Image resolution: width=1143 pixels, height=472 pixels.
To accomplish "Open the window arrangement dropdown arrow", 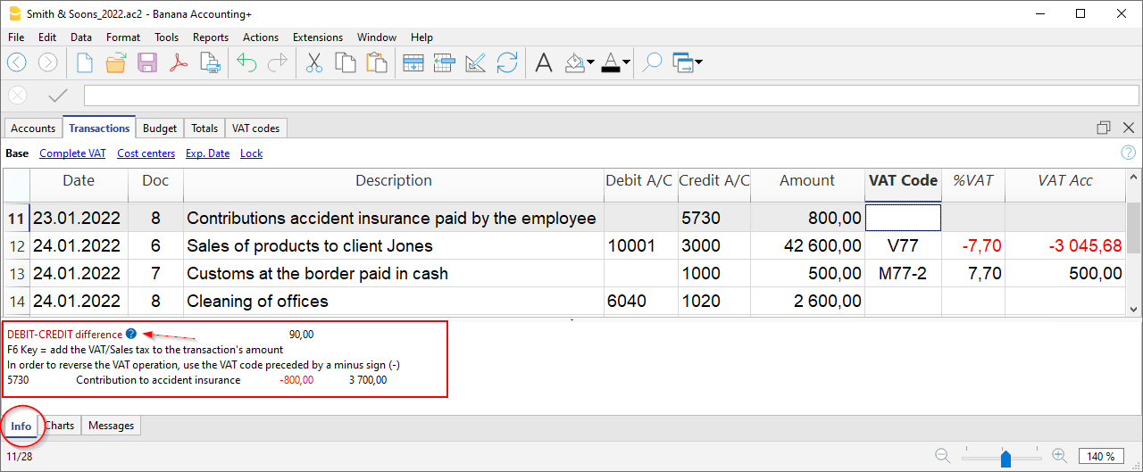I will pos(698,62).
